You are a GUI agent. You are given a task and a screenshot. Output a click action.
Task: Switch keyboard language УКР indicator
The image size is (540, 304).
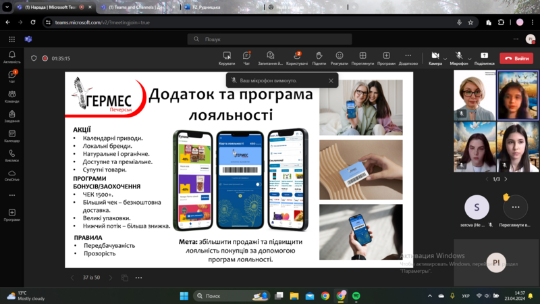(466, 296)
